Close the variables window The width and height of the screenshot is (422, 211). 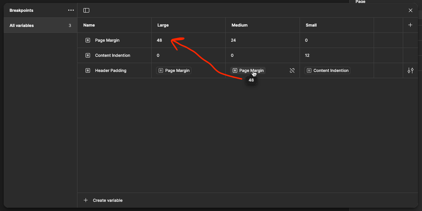coord(411,10)
